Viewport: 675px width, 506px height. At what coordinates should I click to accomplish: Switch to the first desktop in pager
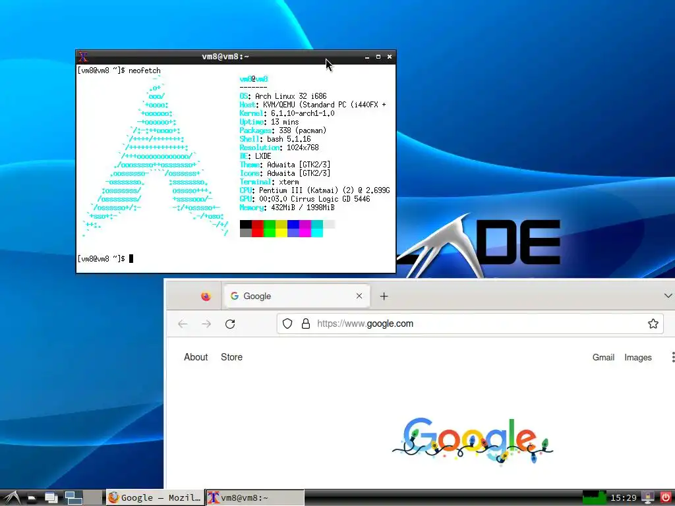coord(74,498)
